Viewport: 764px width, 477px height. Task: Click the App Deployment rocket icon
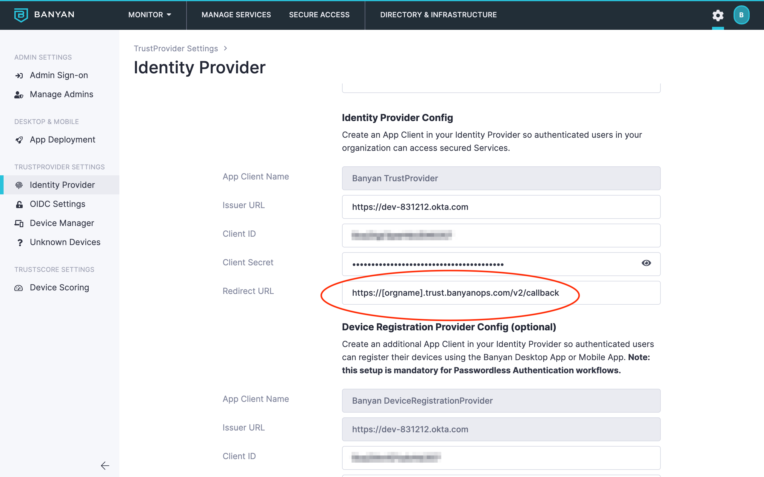19,140
